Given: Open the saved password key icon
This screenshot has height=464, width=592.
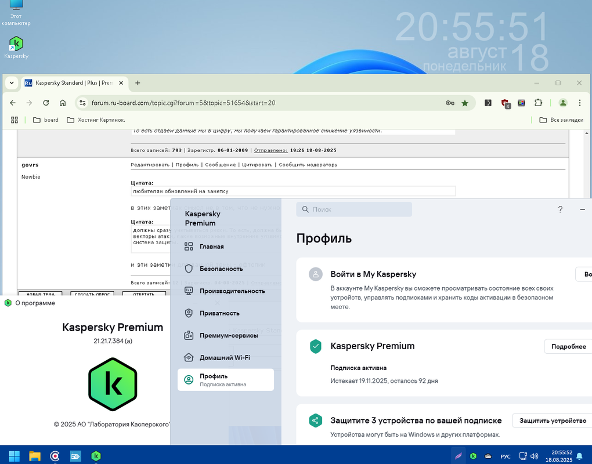Looking at the screenshot, I should click(x=450, y=103).
